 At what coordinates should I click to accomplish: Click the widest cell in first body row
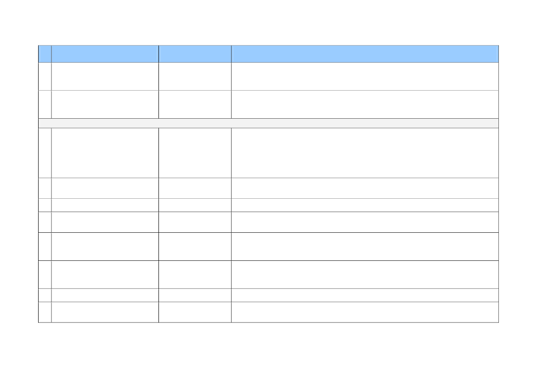click(365, 76)
